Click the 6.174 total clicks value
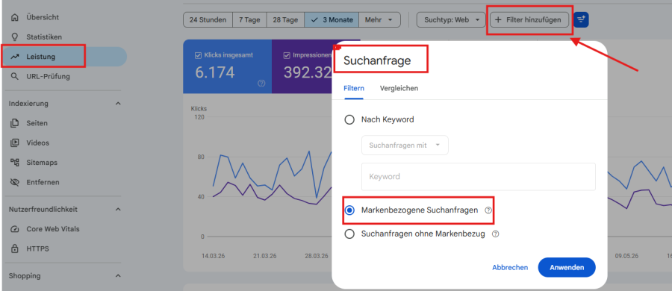This screenshot has height=291, width=672. click(215, 72)
